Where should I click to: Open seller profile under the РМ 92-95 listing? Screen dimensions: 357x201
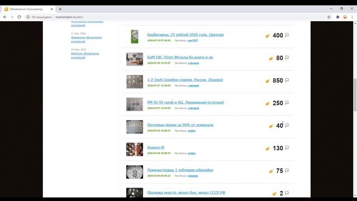(194, 108)
